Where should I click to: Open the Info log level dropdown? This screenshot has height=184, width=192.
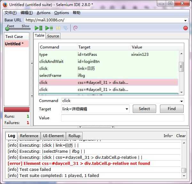click(168, 136)
